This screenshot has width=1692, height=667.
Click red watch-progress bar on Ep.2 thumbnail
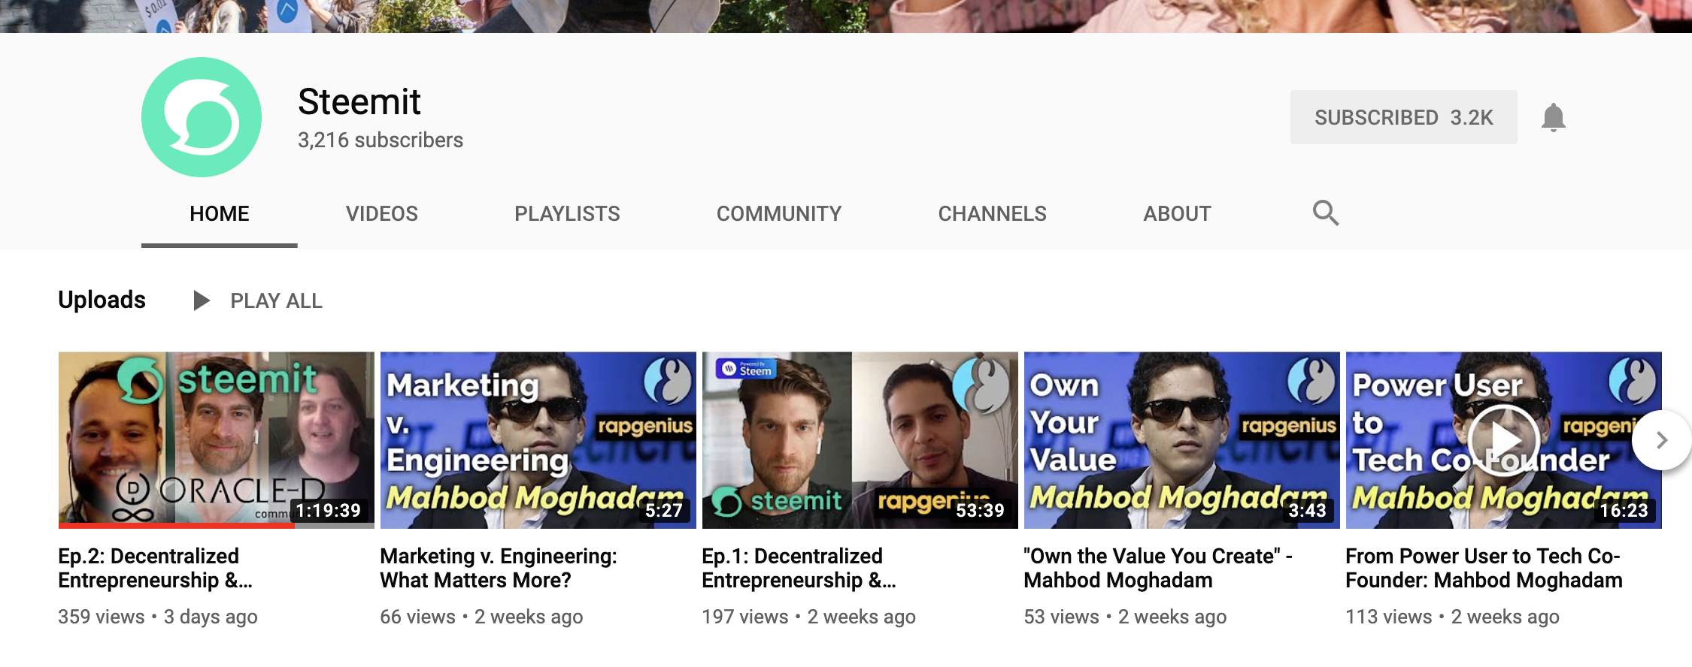[x=176, y=526]
